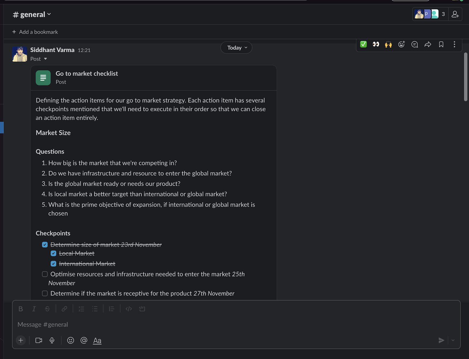
Task: Mention someone using the @ icon
Action: pos(84,340)
